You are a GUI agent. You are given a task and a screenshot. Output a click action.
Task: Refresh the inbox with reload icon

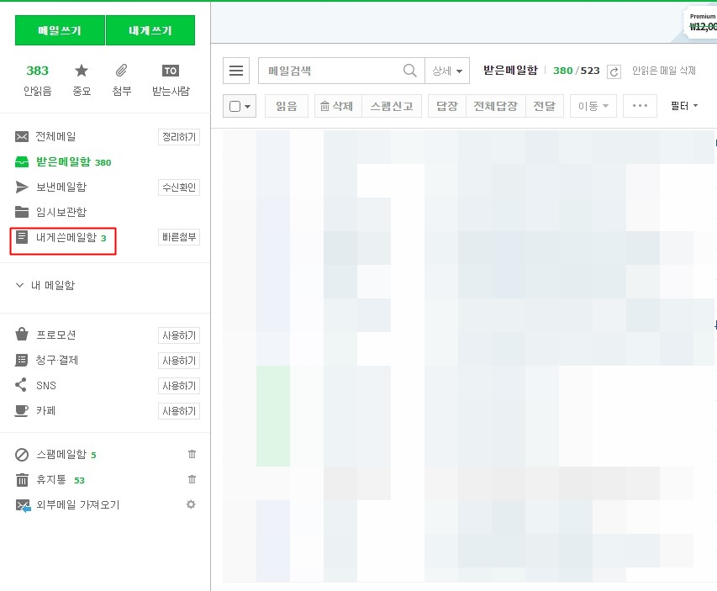[x=614, y=71]
